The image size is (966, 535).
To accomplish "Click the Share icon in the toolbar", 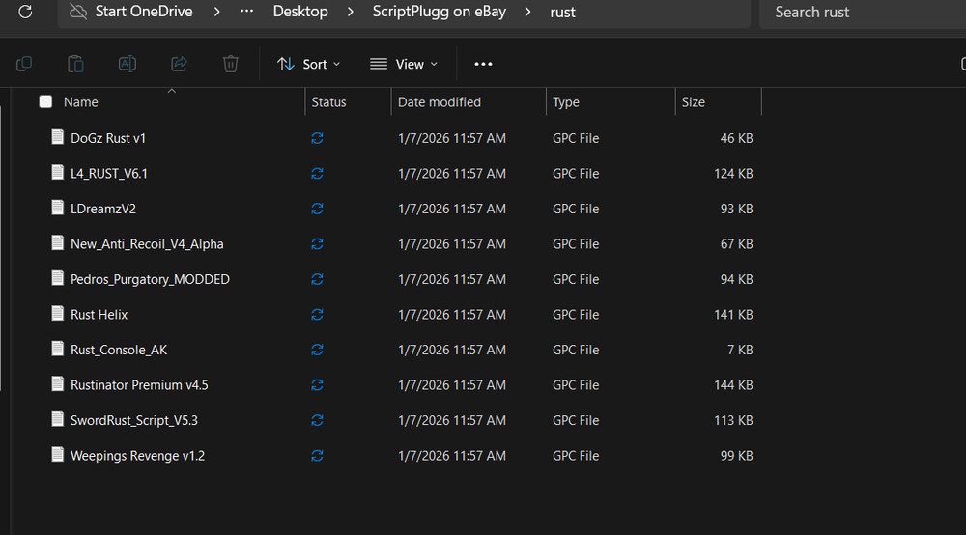I will [179, 64].
